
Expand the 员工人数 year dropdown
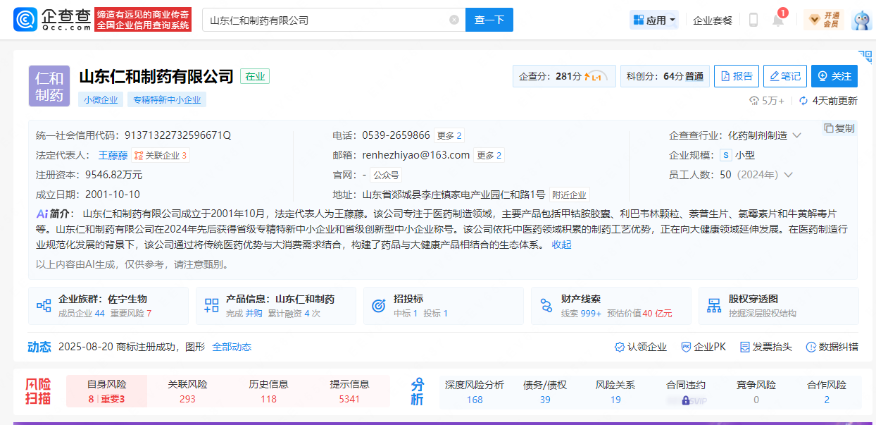coord(788,175)
